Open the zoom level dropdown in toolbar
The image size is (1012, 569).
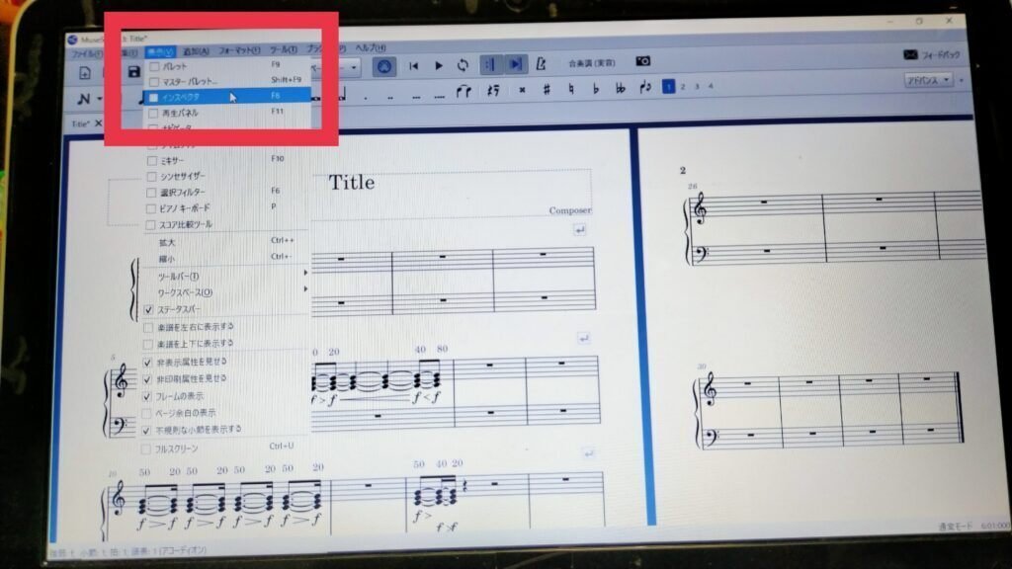[x=354, y=67]
